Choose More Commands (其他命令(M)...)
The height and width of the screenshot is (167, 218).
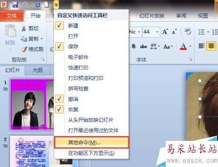(91, 143)
